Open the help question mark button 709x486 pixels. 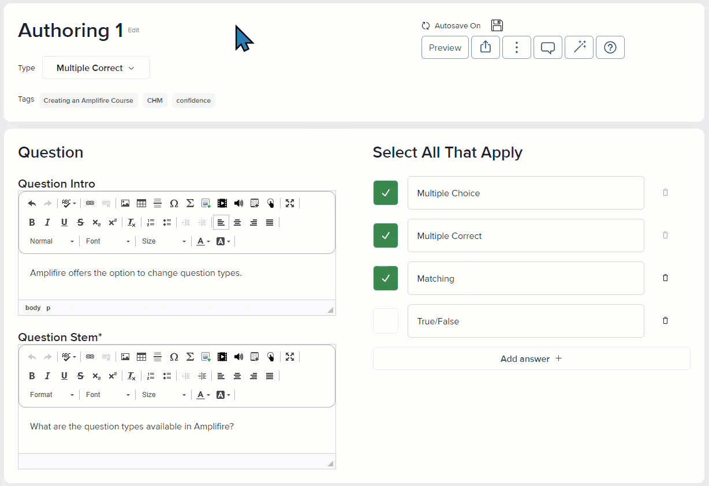point(610,47)
